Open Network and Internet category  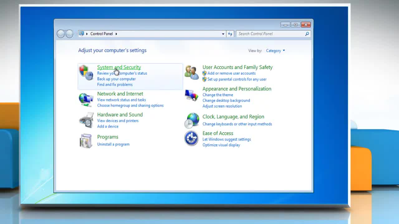120,94
